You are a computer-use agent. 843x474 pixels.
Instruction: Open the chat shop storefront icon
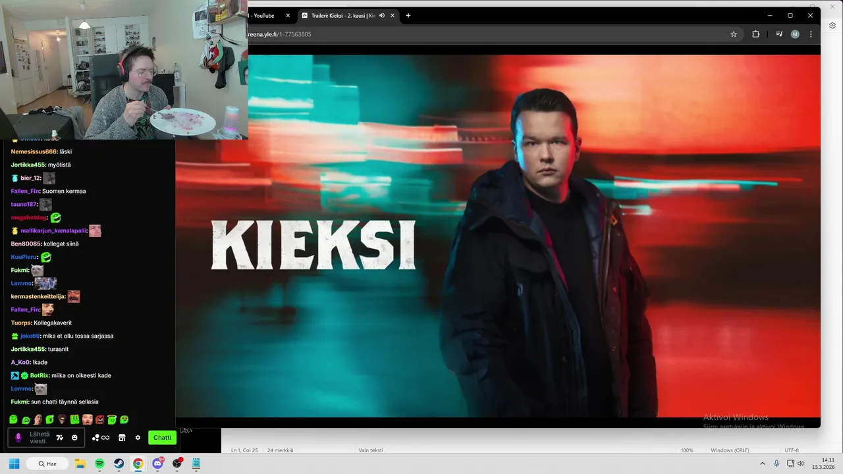pos(122,437)
